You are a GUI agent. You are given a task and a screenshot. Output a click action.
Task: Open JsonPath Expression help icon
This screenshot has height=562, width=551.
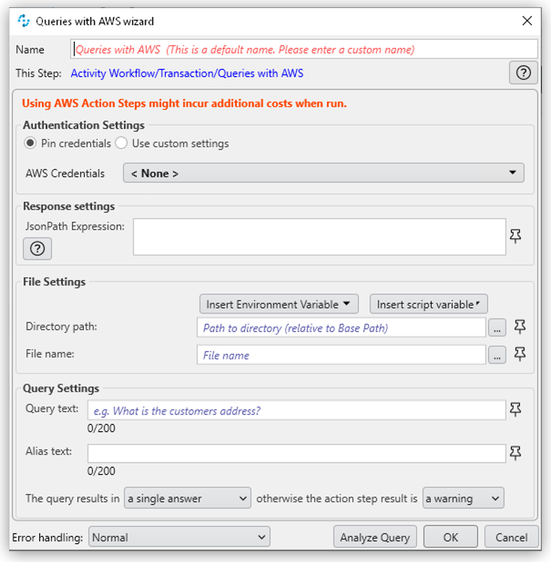point(37,249)
